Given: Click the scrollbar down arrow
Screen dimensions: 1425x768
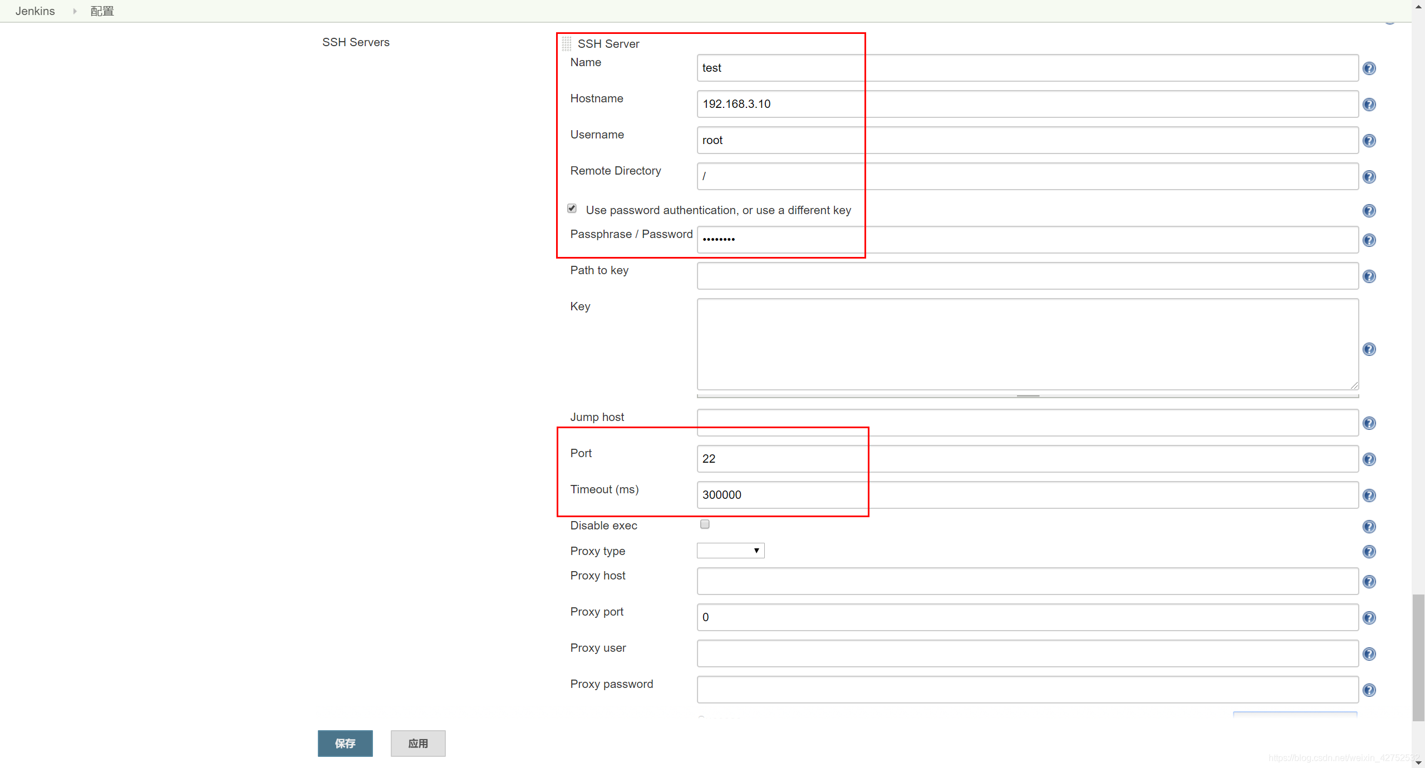Looking at the screenshot, I should click(1418, 762).
